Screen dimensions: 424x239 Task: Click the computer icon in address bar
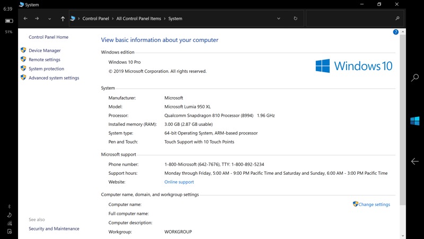click(73, 19)
